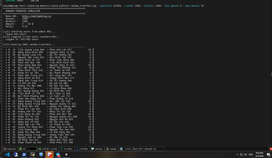The width and height of the screenshot is (272, 158).
Task: Click transfer row # 53 to Văn Vy 978
Action: [49, 137]
